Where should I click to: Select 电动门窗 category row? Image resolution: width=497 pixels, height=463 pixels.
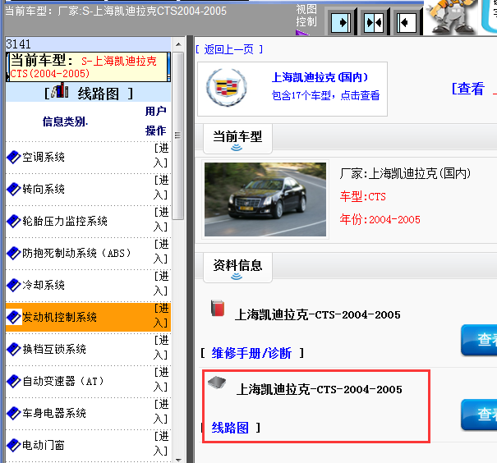(89, 445)
